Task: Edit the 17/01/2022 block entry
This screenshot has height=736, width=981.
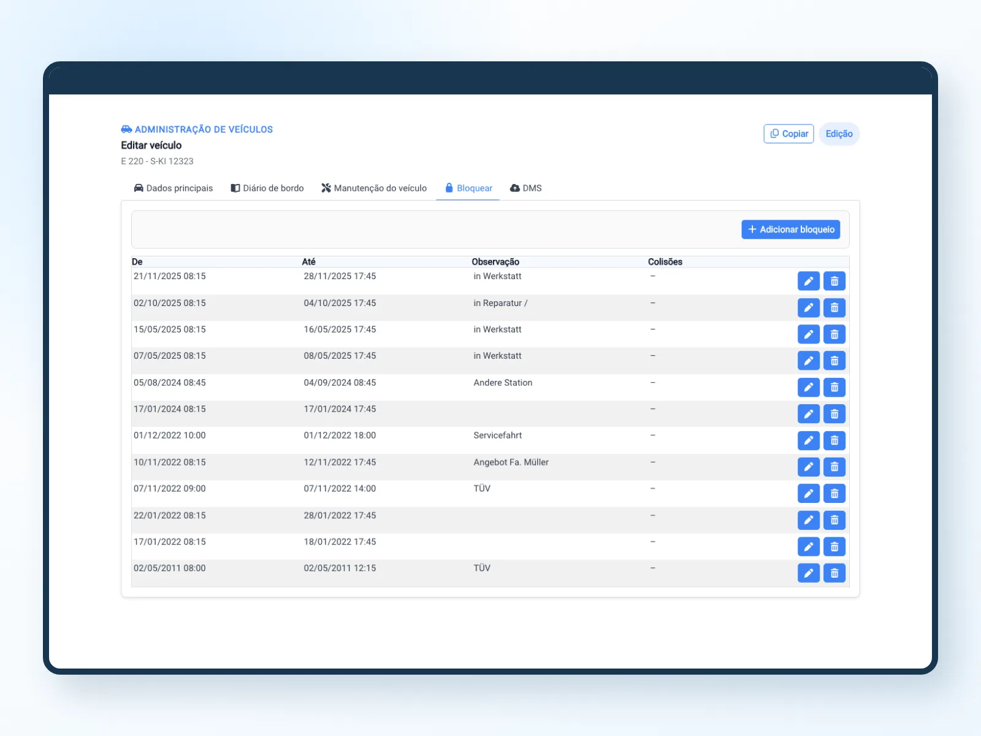Action: pos(809,546)
